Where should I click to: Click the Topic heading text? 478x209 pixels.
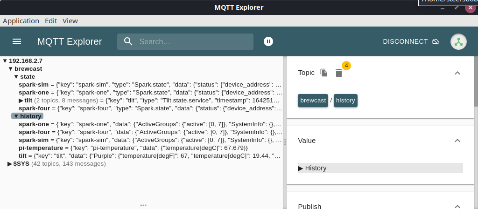pos(306,73)
